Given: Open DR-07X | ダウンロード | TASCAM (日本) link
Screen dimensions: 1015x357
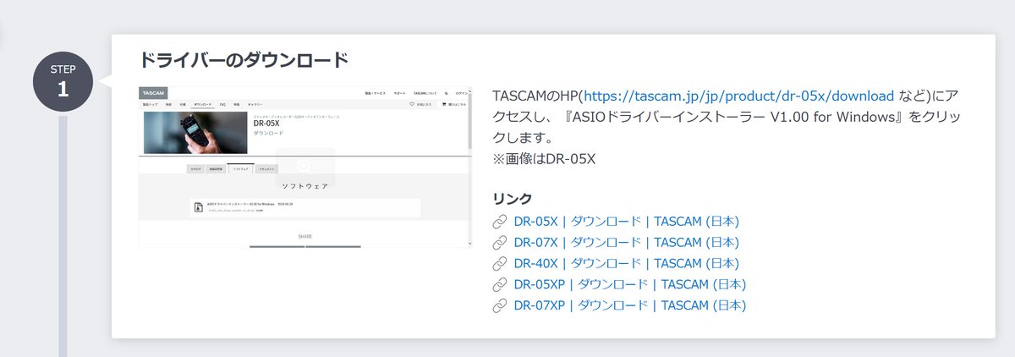Looking at the screenshot, I should tap(627, 243).
